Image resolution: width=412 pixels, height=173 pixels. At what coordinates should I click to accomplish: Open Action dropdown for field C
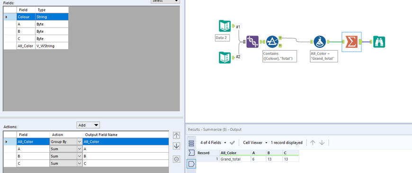coord(80,163)
